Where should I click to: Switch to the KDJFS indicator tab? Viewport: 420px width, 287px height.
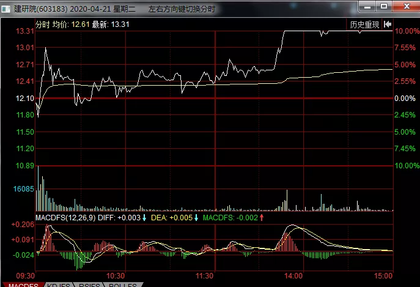[59, 285]
